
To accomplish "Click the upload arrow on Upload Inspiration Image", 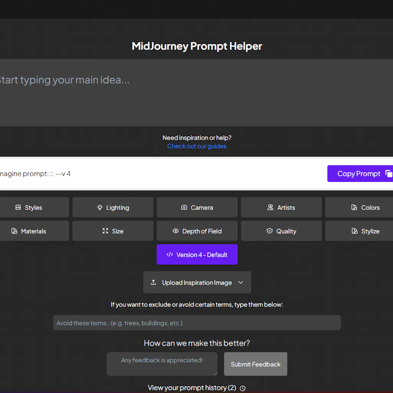I will click(153, 282).
